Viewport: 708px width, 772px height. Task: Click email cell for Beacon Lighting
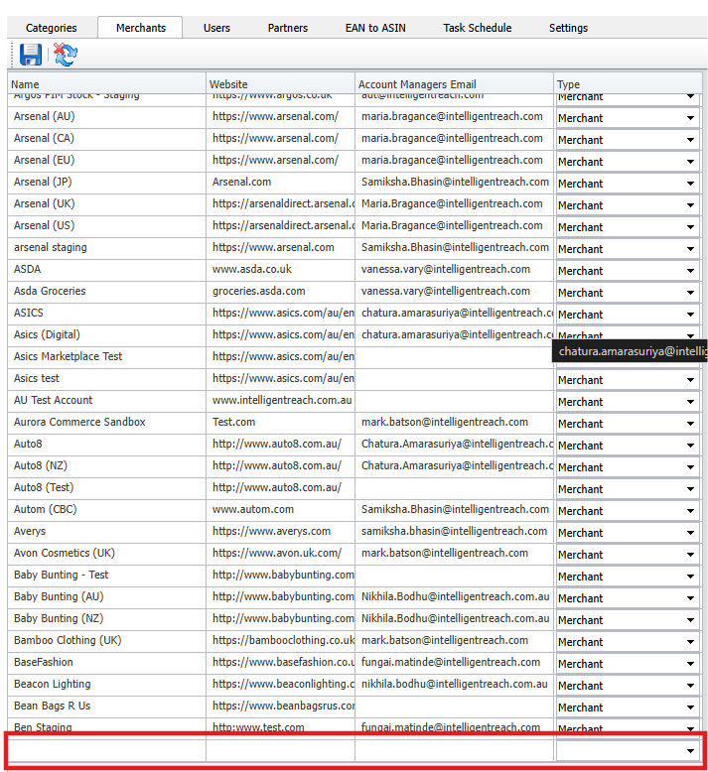coord(454,685)
